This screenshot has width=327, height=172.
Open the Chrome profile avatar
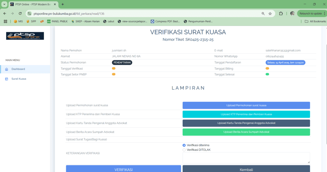pyautogui.click(x=292, y=14)
